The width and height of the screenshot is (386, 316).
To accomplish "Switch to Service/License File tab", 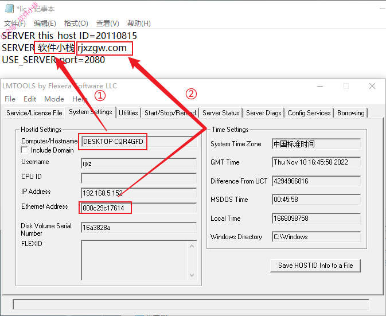I will pos(34,113).
